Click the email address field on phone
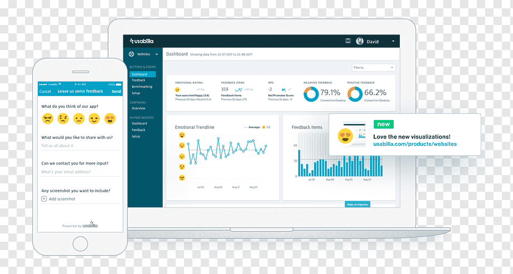 click(x=80, y=172)
